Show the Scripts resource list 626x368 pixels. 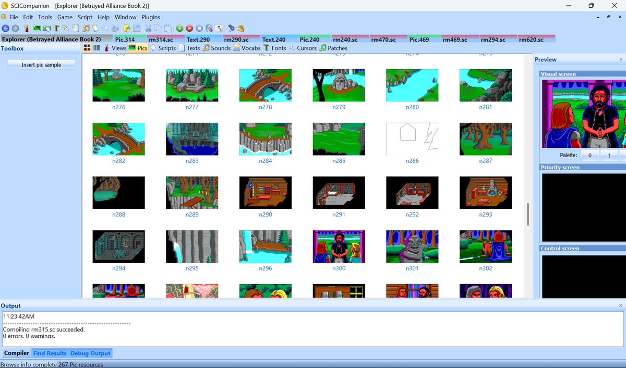point(163,48)
